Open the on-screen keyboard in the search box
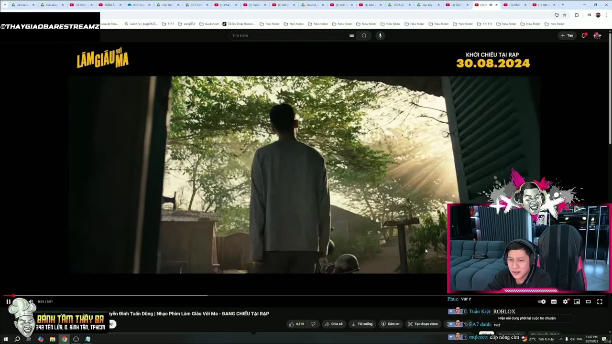The height and width of the screenshot is (344, 612). click(351, 35)
